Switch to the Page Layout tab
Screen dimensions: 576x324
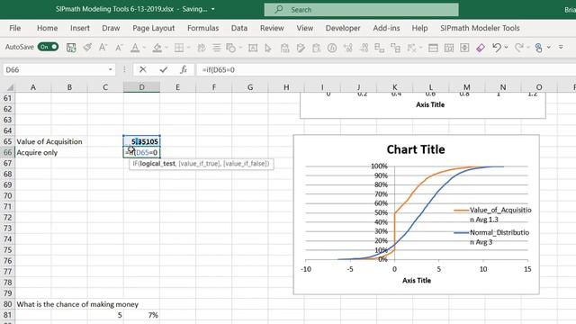[154, 28]
